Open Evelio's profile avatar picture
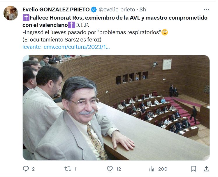 click(11, 13)
